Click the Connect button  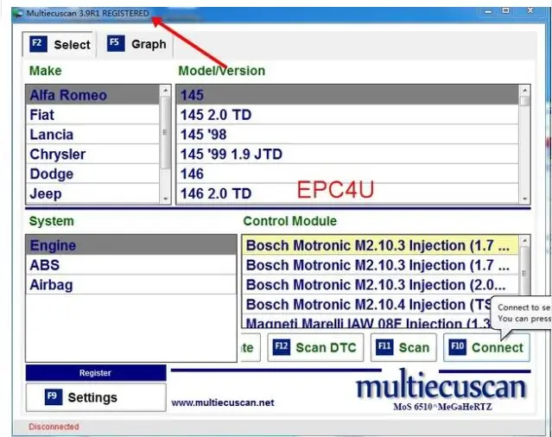[486, 347]
